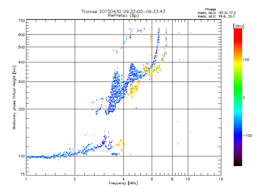Click the colorbar tick label '100'
Screen dimensions: 260x195
[x=246, y=60]
